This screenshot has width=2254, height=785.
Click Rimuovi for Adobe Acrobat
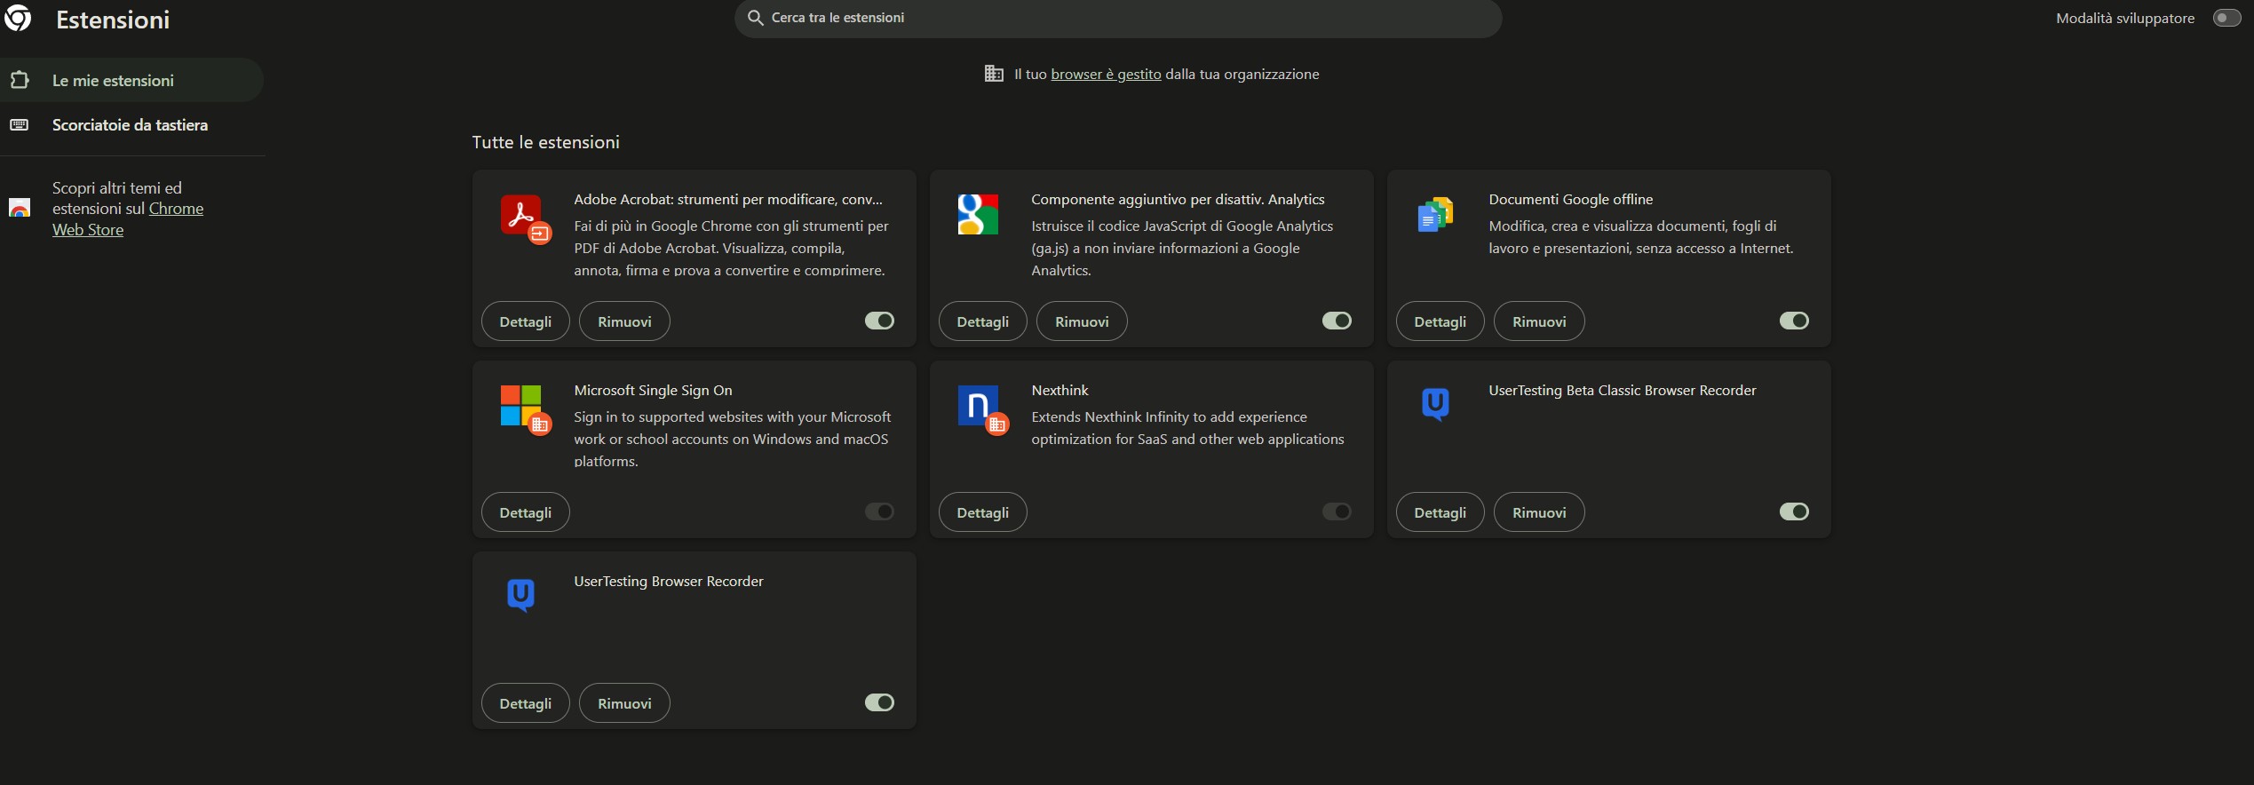624,321
